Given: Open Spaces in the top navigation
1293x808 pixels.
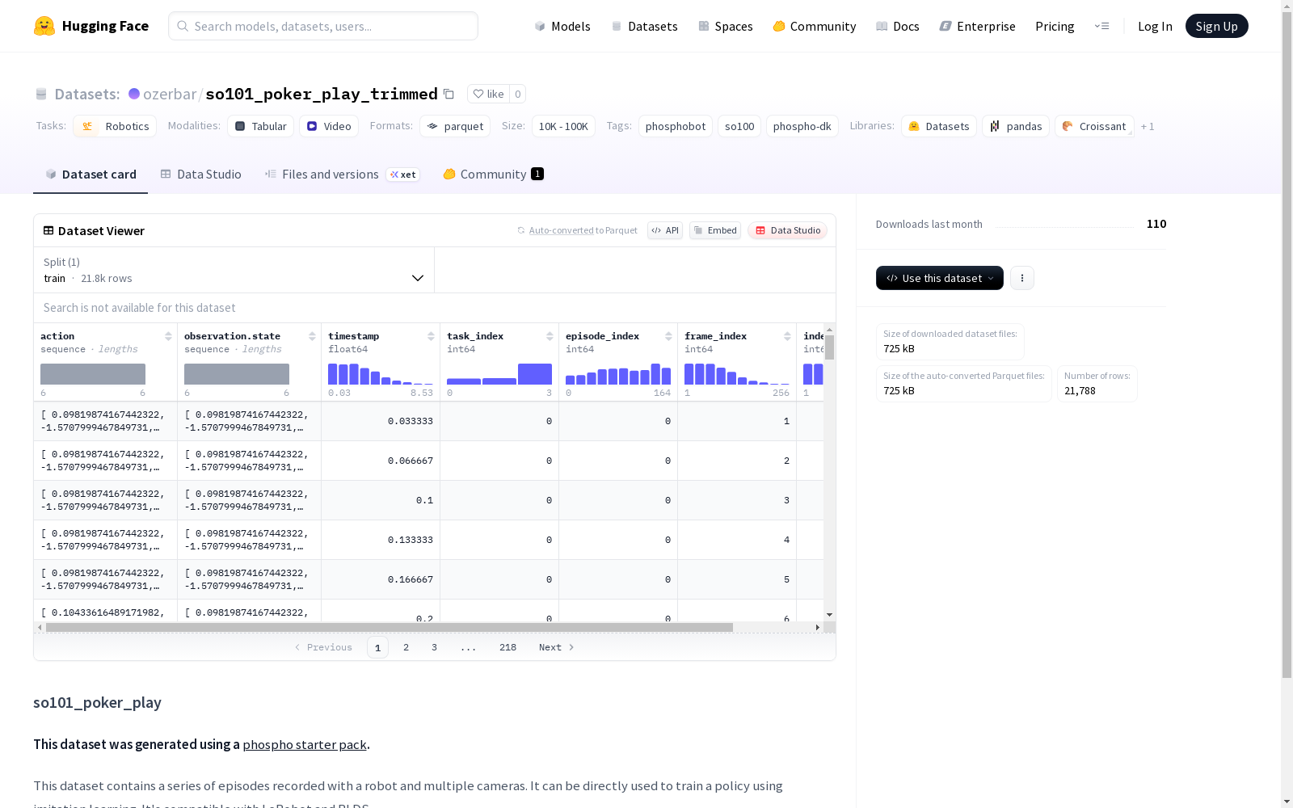Looking at the screenshot, I should 726,26.
